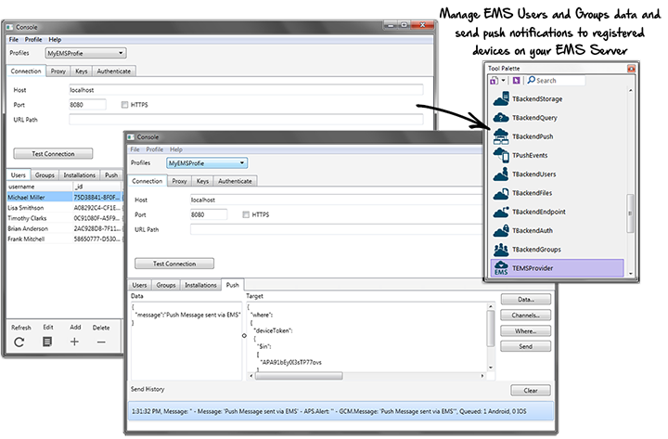The width and height of the screenshot is (668, 439).
Task: Click the Delete minus icon
Action: click(x=101, y=342)
